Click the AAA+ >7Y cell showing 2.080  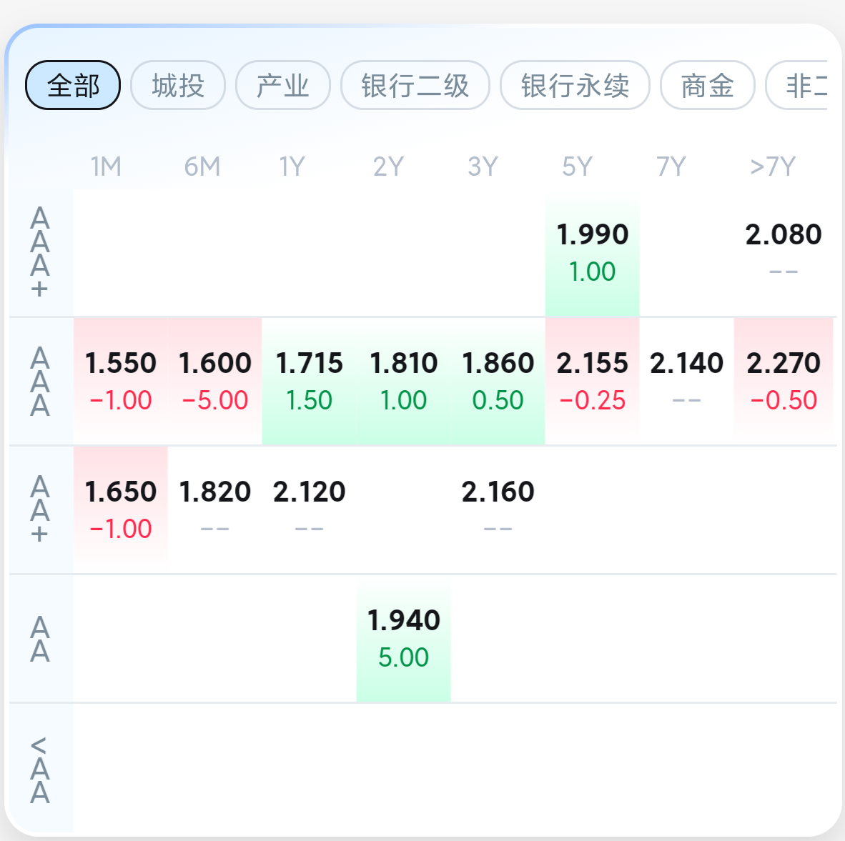783,253
